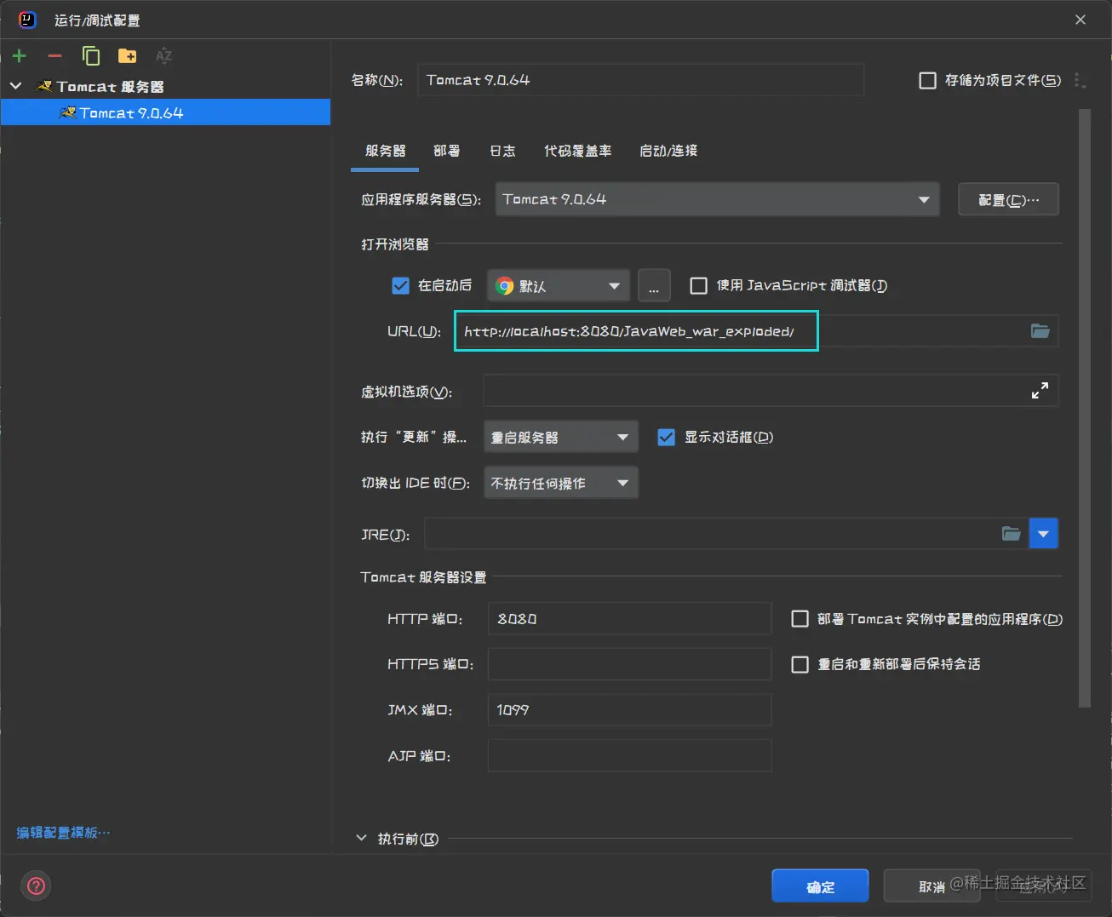The height and width of the screenshot is (917, 1112).
Task: Browse JRE folder icon
Action: (1011, 534)
